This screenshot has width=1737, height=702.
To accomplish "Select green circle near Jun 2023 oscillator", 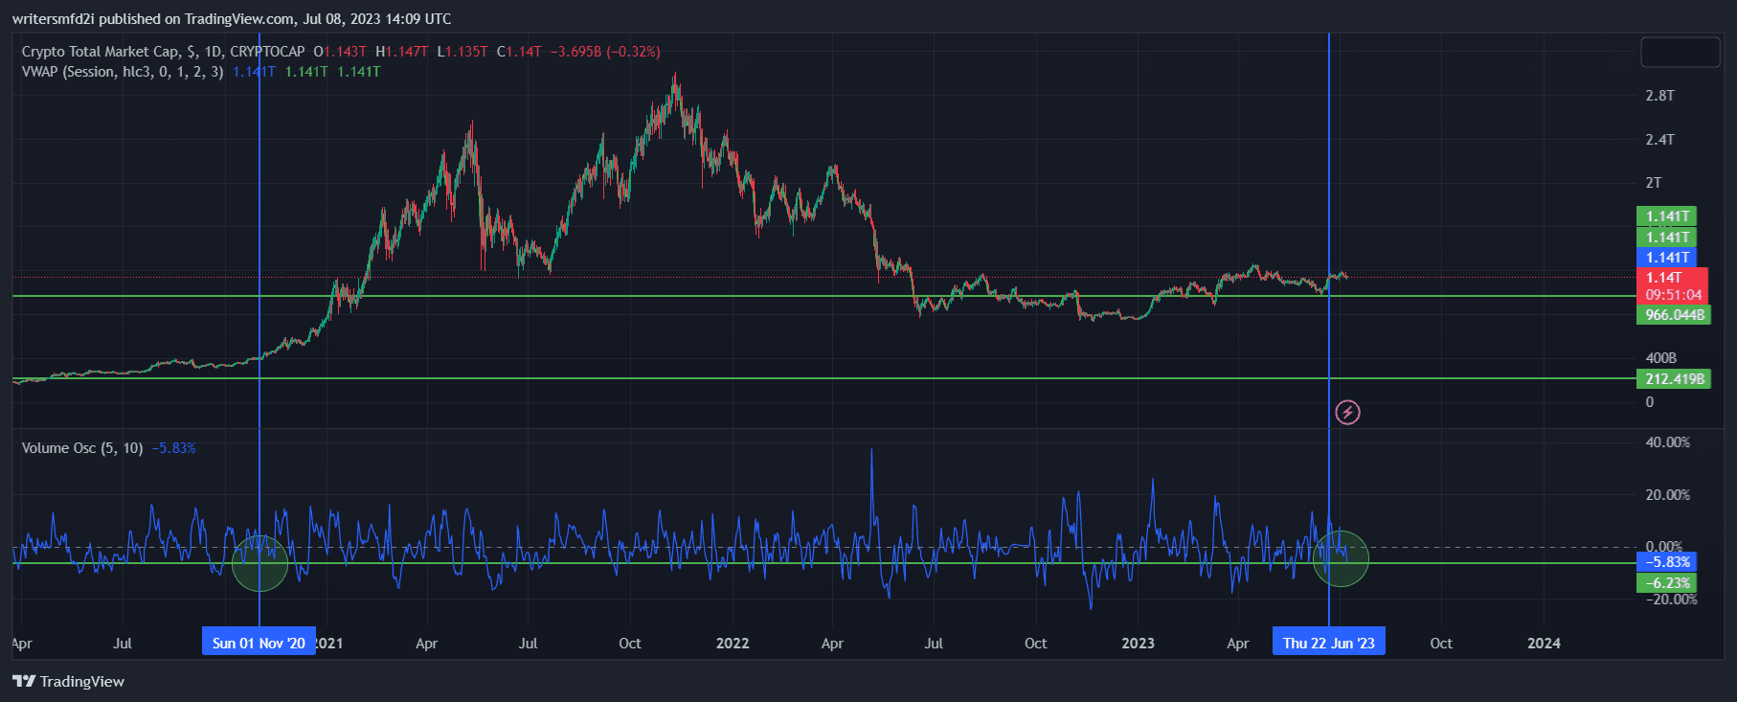I will click(x=1341, y=558).
